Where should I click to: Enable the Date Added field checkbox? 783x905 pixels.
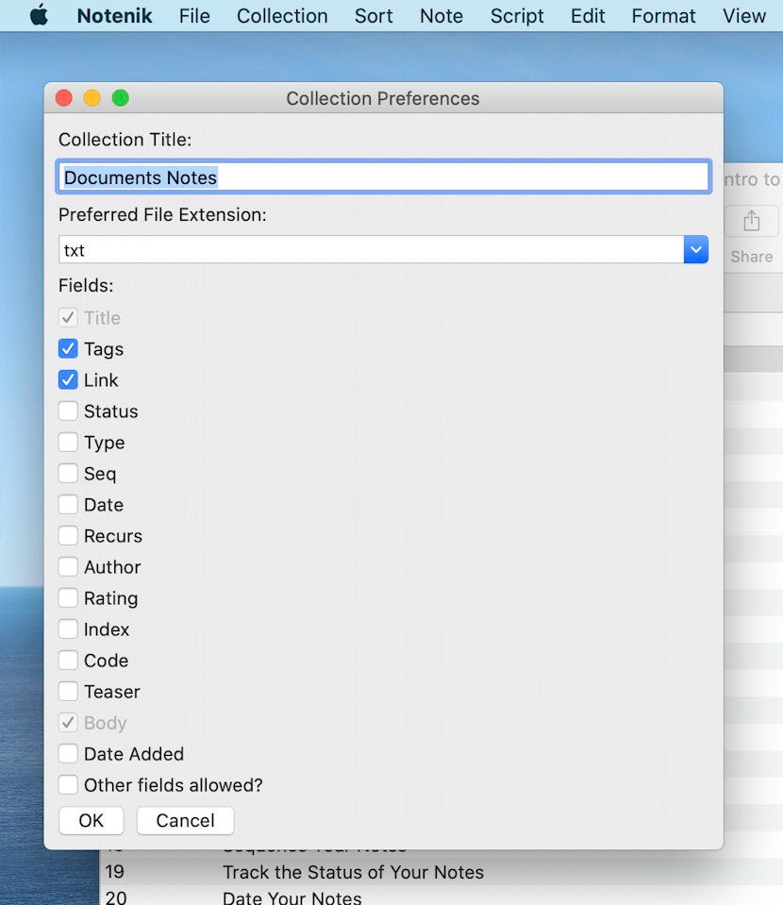[68, 754]
